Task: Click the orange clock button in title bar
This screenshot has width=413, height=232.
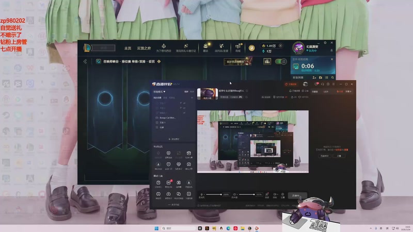Action: pyautogui.click(x=291, y=84)
